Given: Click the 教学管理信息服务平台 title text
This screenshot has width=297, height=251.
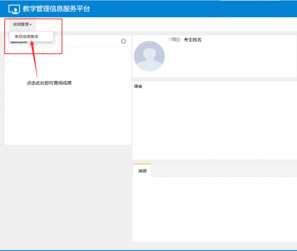Looking at the screenshot, I should click(56, 9).
